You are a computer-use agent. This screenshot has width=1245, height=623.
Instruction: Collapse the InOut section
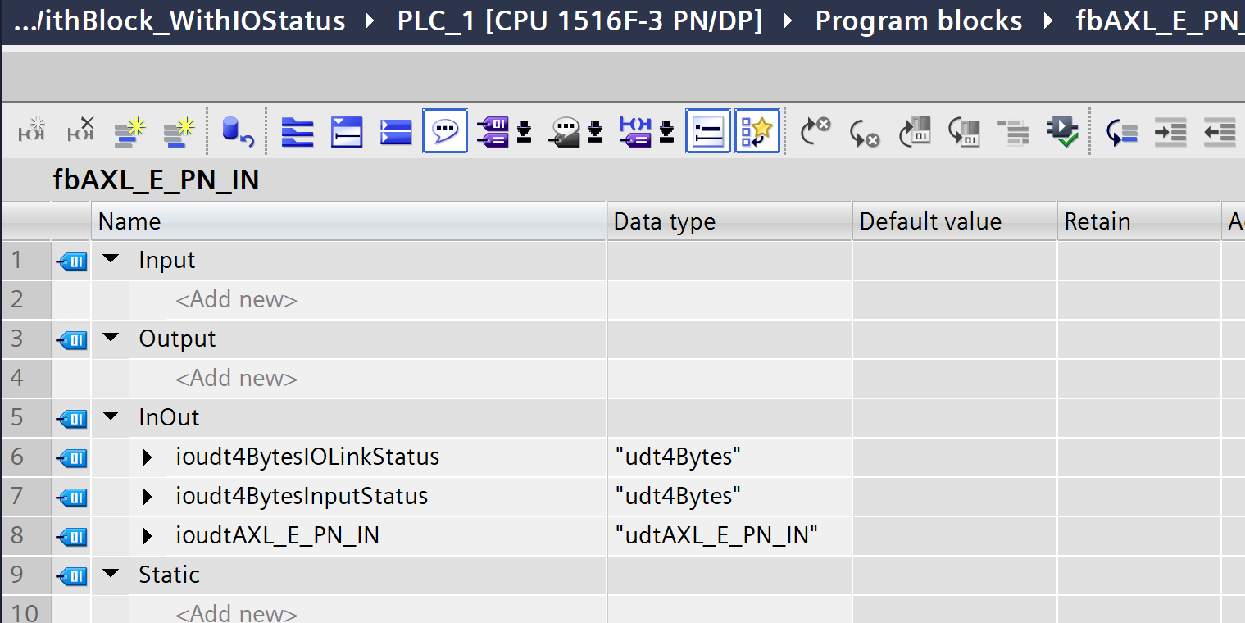point(111,417)
